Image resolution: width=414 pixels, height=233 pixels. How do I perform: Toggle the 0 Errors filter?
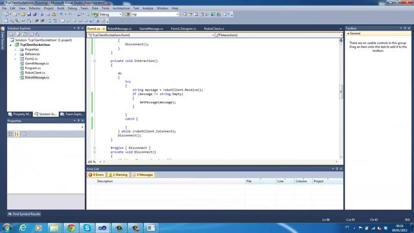point(96,175)
